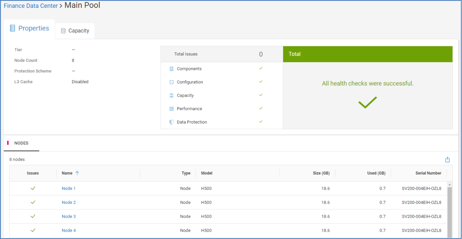Screen dimensions: 462x239
Task: Click the Data Protection status checkmark
Action: click(261, 121)
